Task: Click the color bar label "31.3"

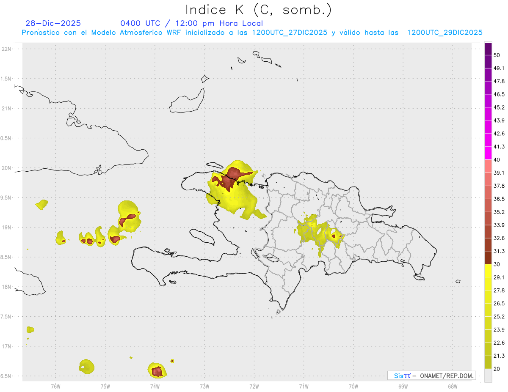Action: pyautogui.click(x=499, y=251)
